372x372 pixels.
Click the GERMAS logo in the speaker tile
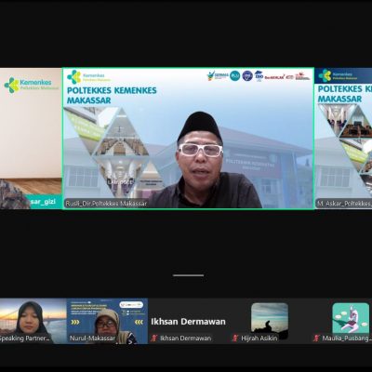point(218,75)
